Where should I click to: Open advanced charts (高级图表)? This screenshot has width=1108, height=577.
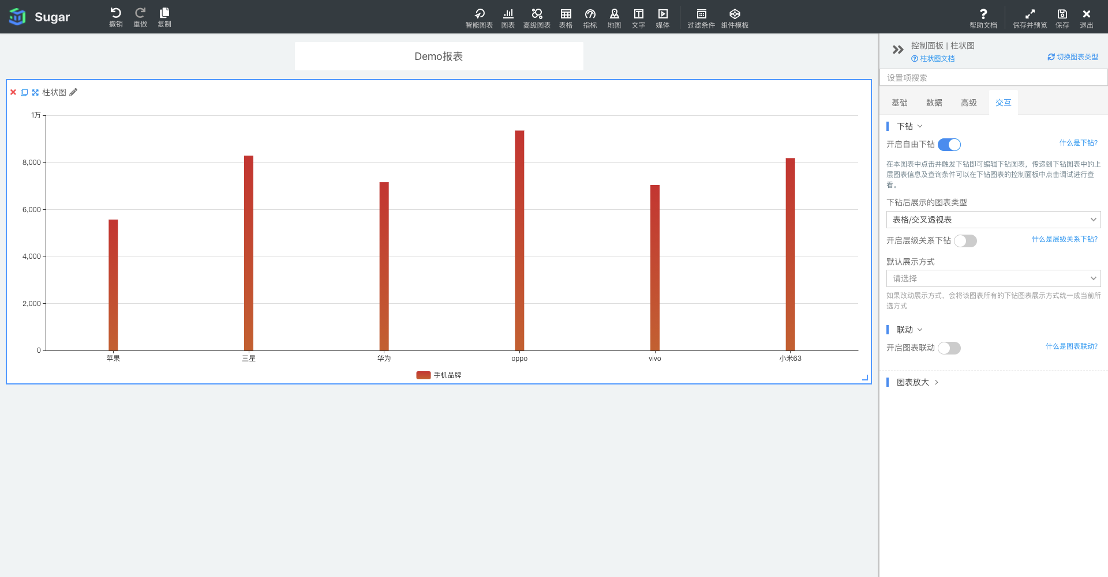point(537,18)
